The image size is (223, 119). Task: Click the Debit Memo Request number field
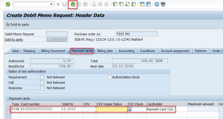(57, 34)
